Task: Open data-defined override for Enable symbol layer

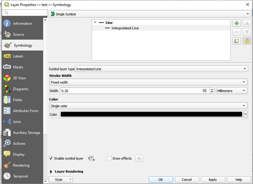Action: click(x=91, y=158)
